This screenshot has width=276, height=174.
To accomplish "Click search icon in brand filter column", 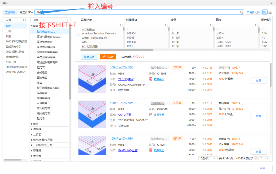I will [x=121, y=25].
